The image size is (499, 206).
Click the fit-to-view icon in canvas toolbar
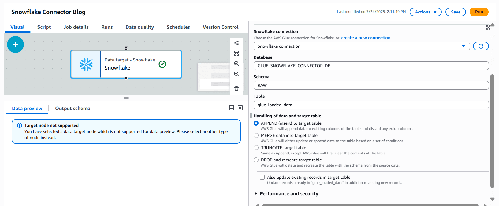[x=236, y=53]
